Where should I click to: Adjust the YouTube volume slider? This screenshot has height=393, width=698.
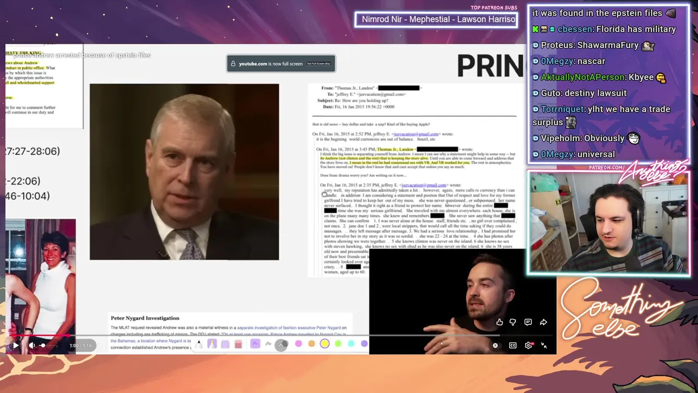(x=49, y=345)
